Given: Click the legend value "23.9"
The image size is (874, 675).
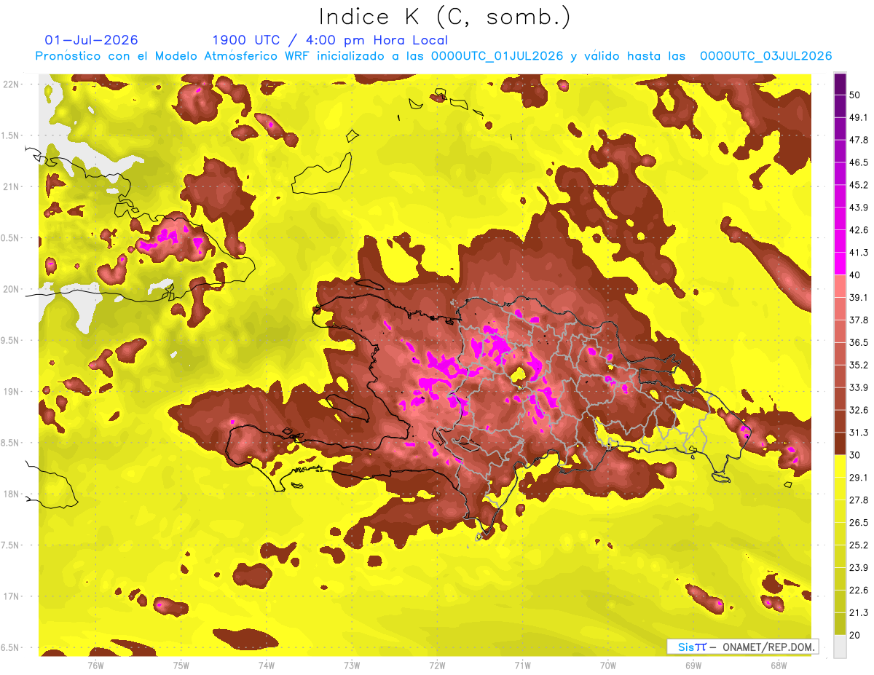Looking at the screenshot, I should (x=859, y=568).
